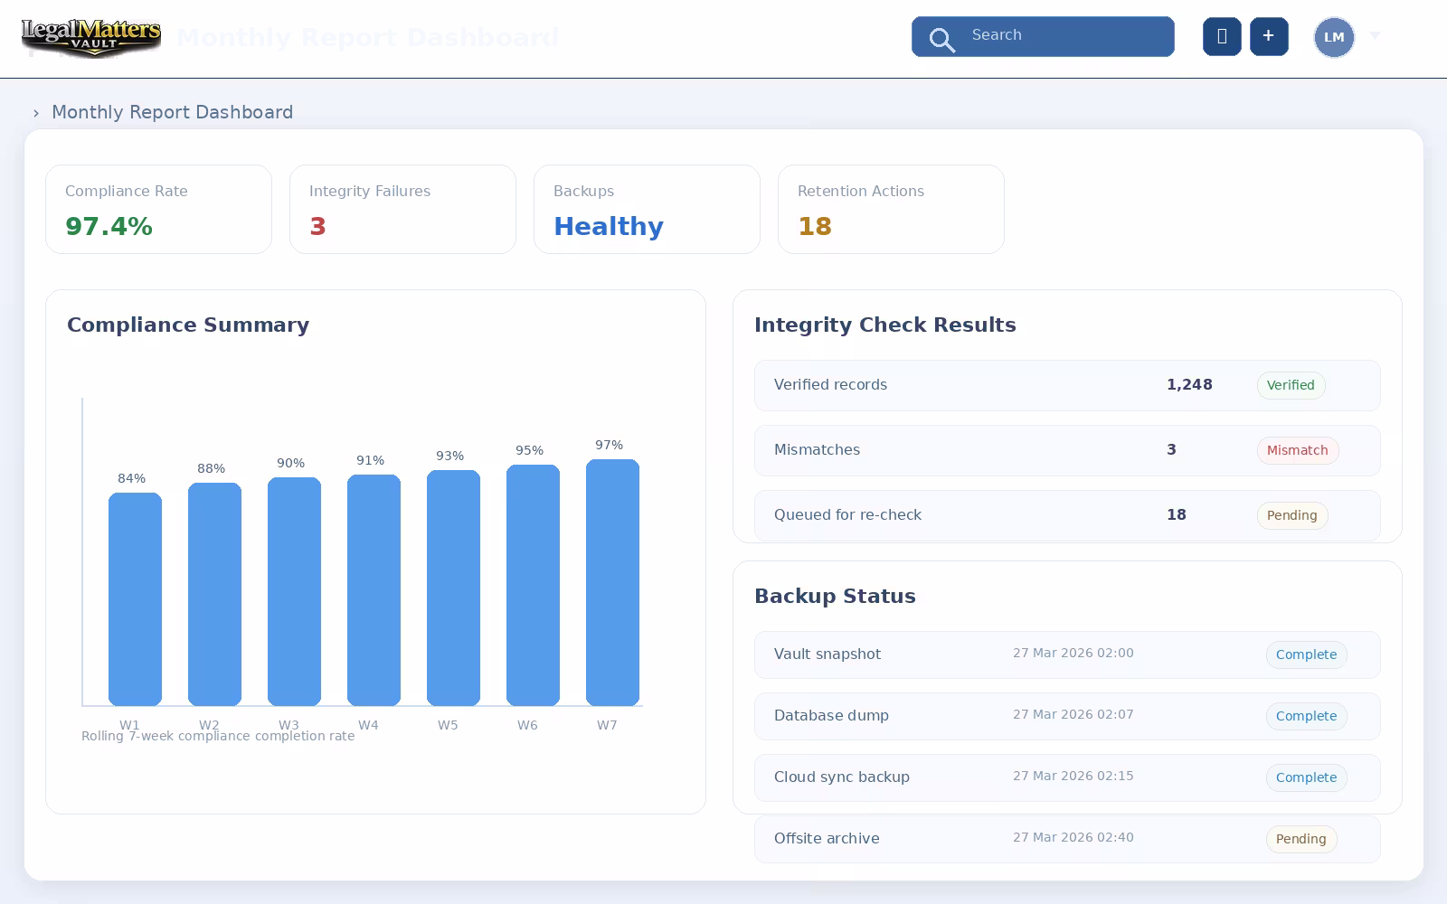Click the square icon button beside plus

[1222, 36]
